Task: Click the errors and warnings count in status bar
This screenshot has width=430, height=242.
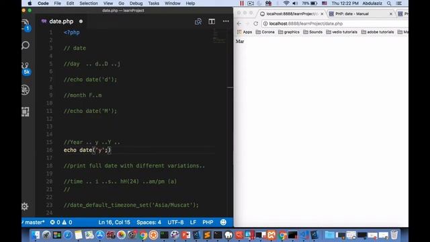Action: coord(61,223)
